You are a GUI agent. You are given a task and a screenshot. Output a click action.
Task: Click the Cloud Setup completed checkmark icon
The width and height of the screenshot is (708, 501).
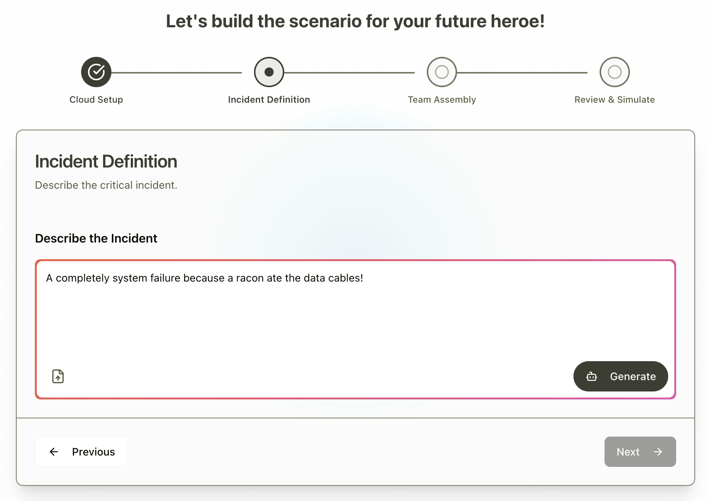[96, 72]
